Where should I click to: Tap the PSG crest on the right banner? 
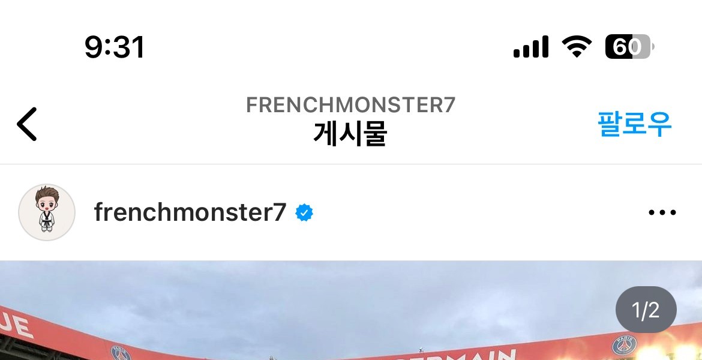tap(624, 345)
